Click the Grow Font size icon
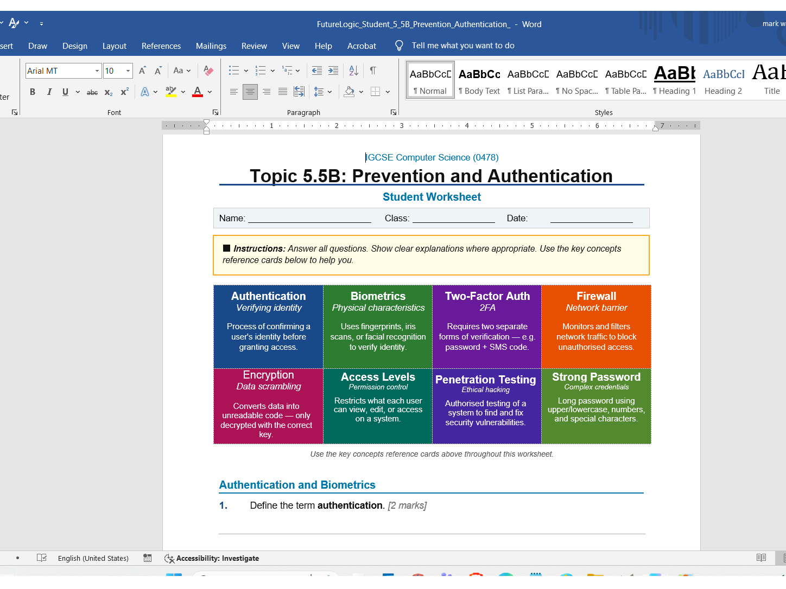Screen dimensions: 786x589 tap(142, 71)
